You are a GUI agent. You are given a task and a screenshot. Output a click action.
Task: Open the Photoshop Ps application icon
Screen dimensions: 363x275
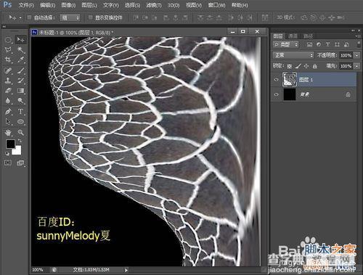click(x=7, y=4)
